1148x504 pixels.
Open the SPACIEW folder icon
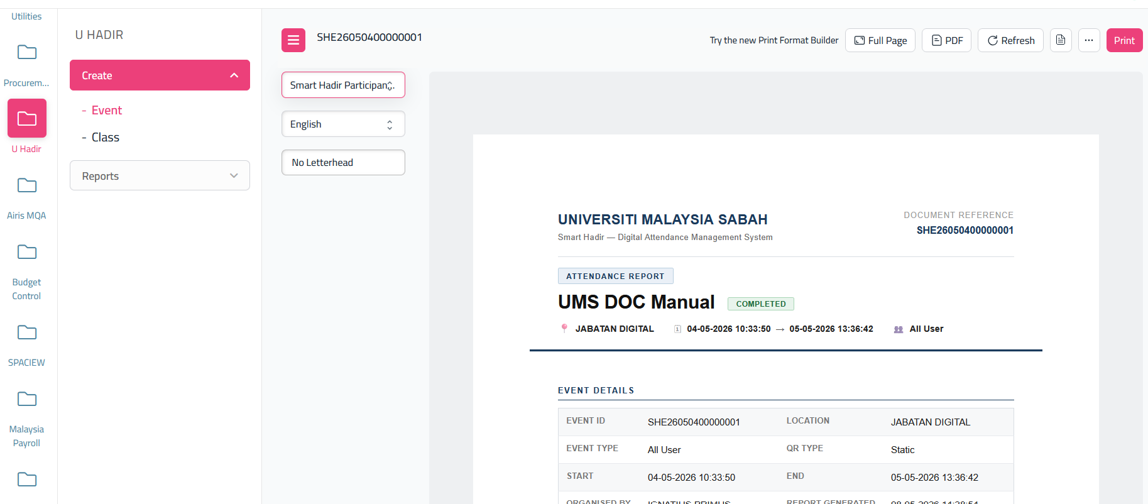tap(26, 332)
